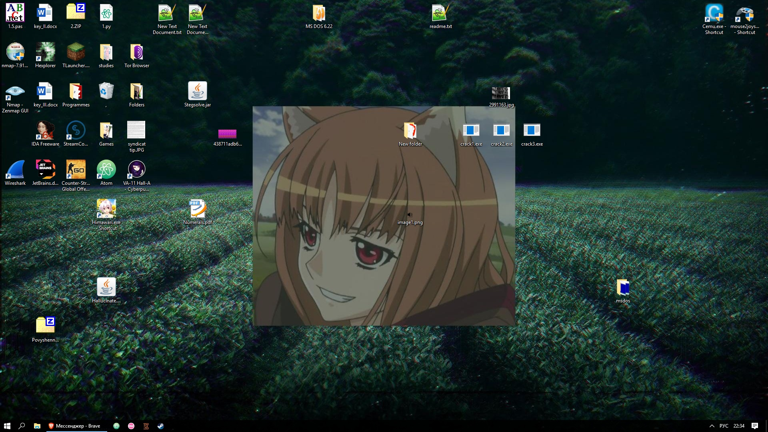Select the syndicat tip.JPG thumbnail

coord(136,130)
